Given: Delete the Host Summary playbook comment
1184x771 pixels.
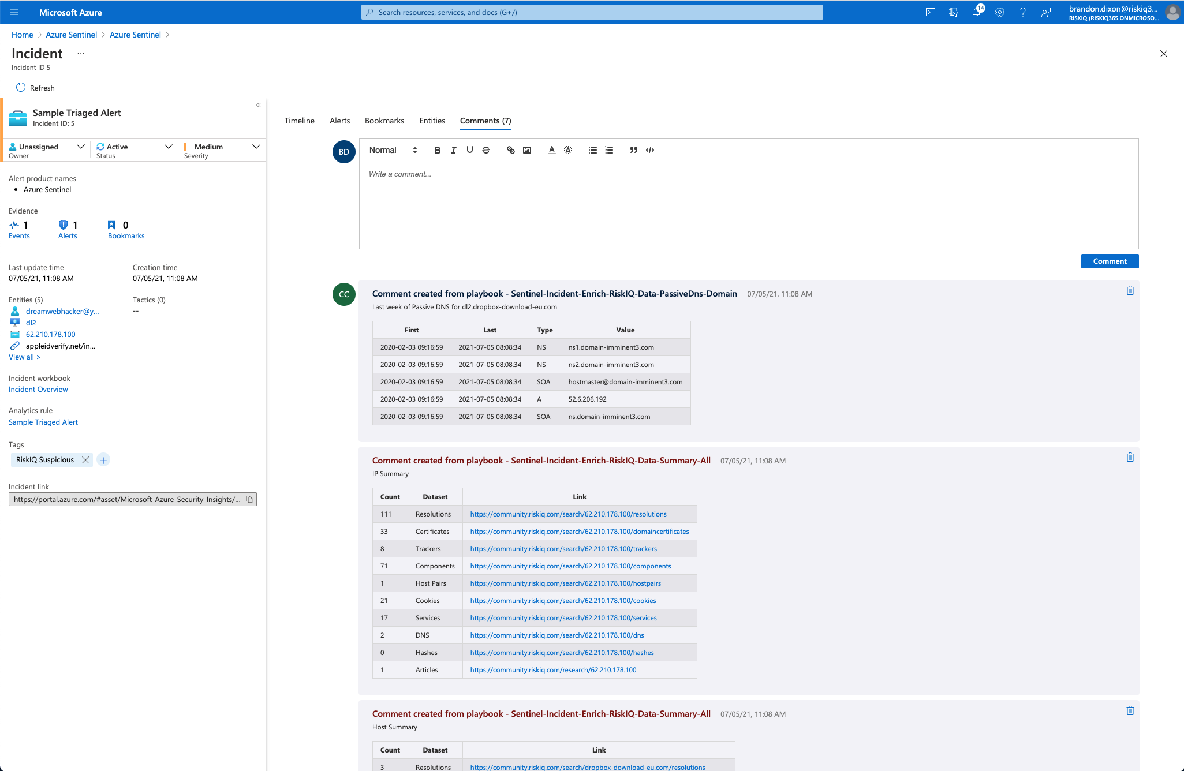Looking at the screenshot, I should pyautogui.click(x=1130, y=710).
